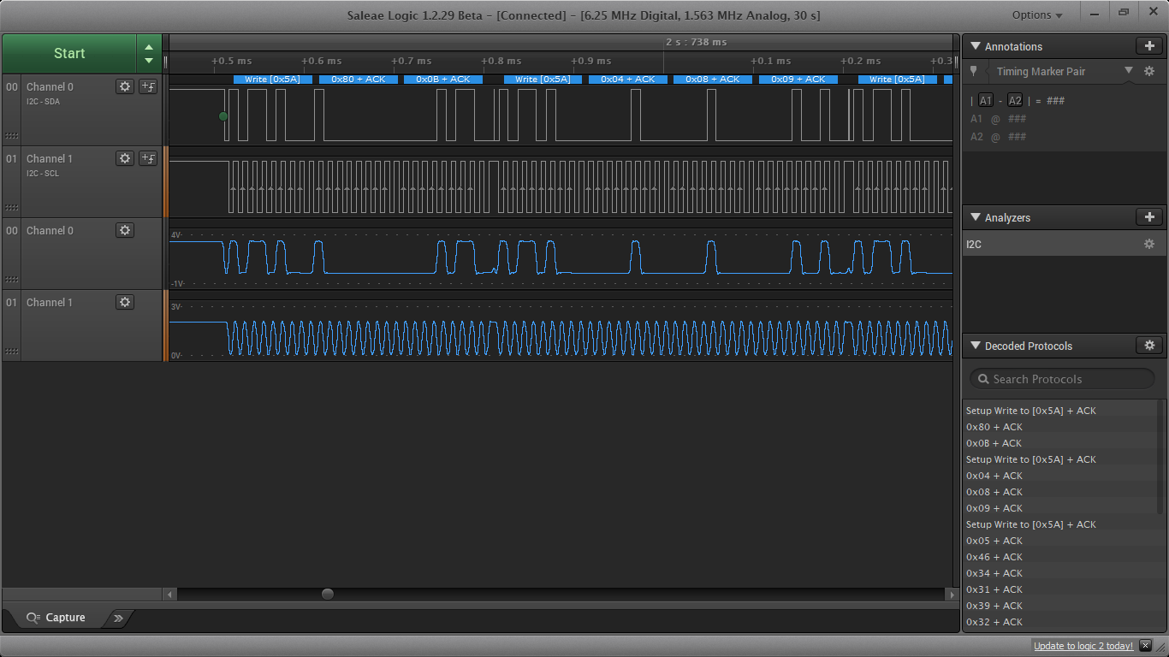The height and width of the screenshot is (657, 1169).
Task: Open gear settings for analog Channel 0
Action: [x=125, y=230]
